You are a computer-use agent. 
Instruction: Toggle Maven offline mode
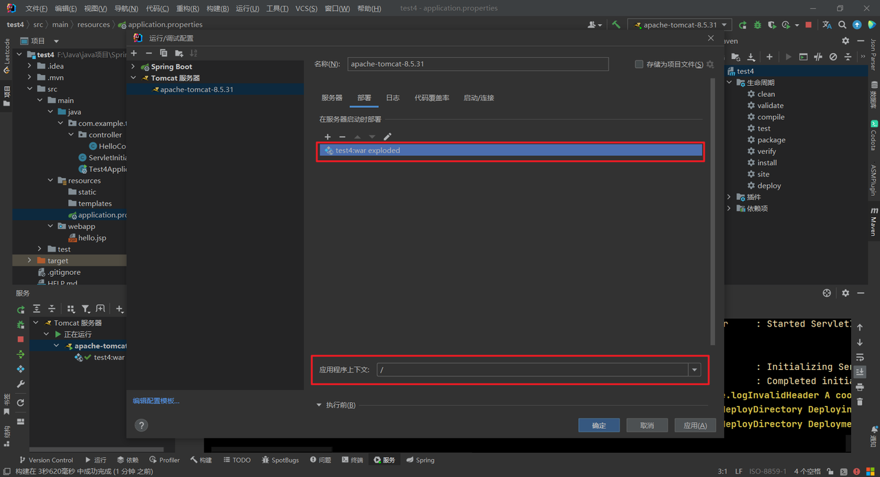click(x=818, y=57)
